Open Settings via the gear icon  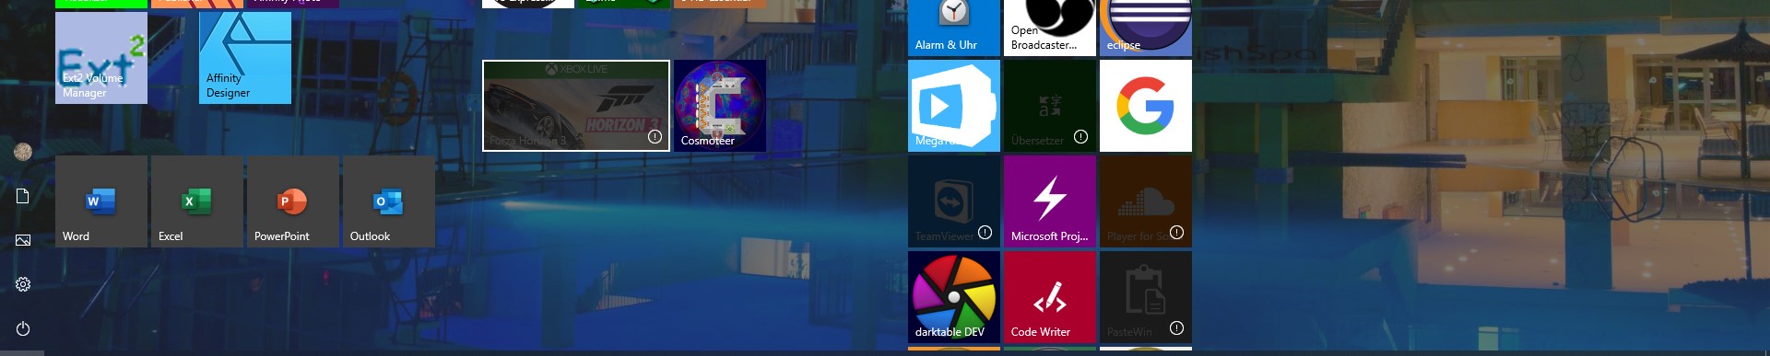click(x=23, y=284)
